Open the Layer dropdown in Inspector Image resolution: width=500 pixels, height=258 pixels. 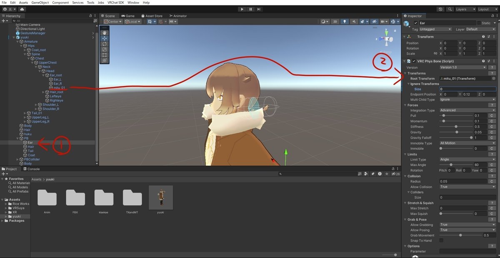[x=481, y=29]
